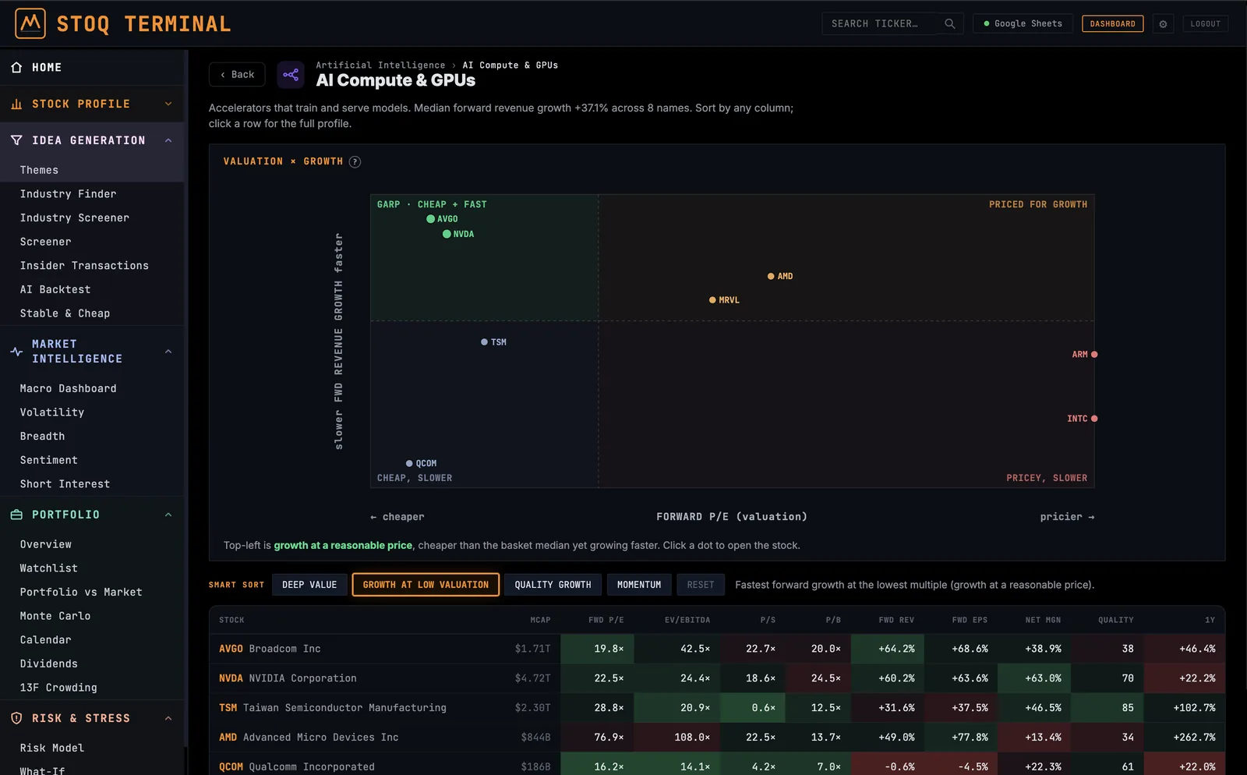
Task: Open Themes in the sidebar
Action: [92, 170]
